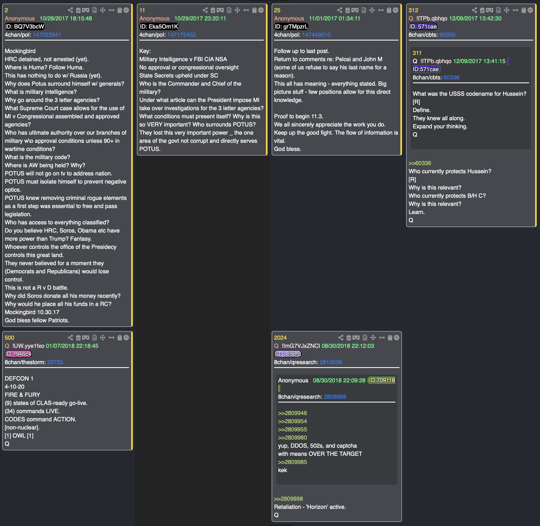Click horizontal arrows icon on post 500
The width and height of the screenshot is (540, 526).
111,338
